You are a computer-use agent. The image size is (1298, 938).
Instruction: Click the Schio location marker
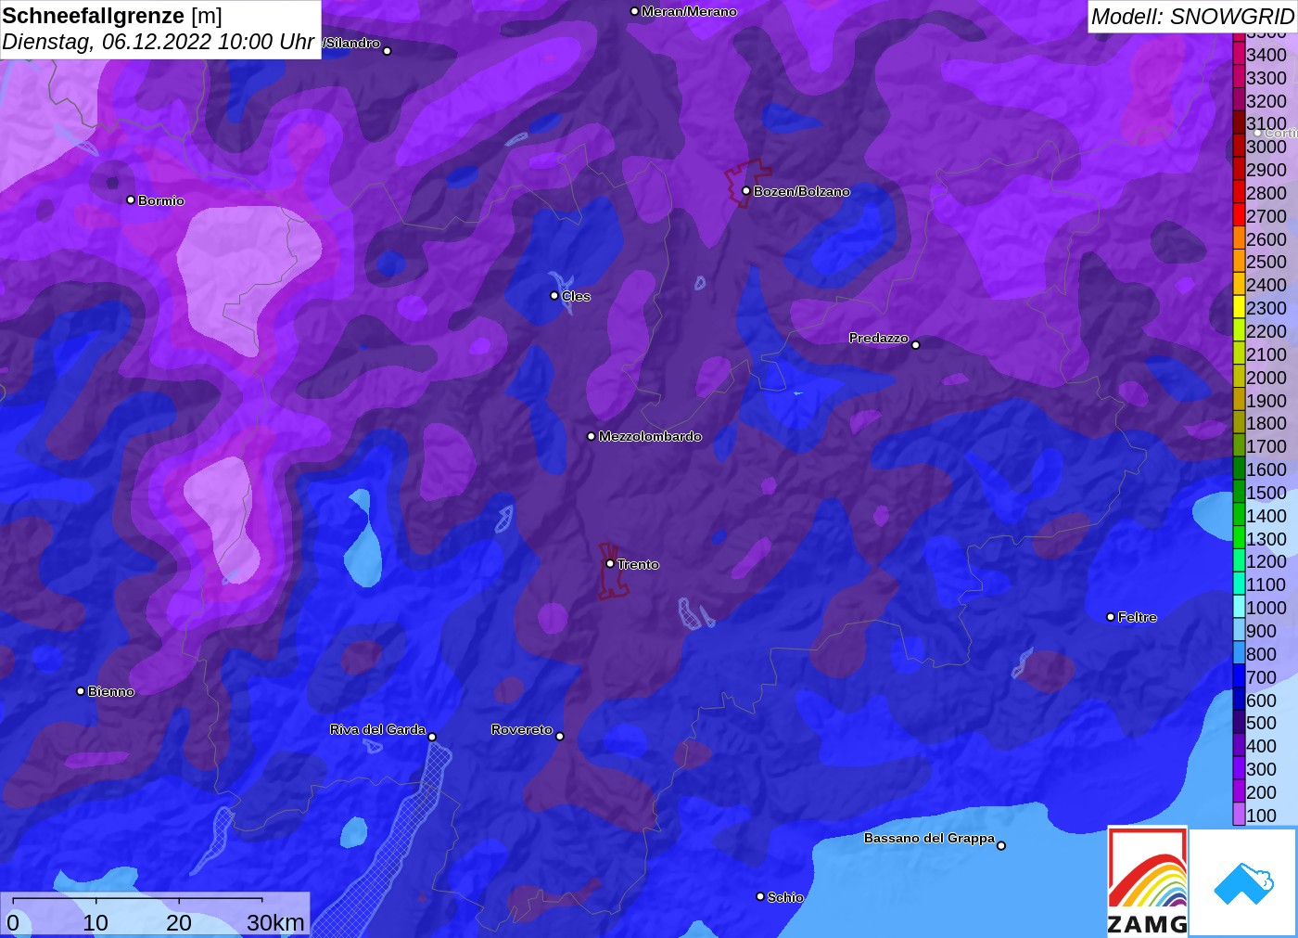click(x=760, y=897)
